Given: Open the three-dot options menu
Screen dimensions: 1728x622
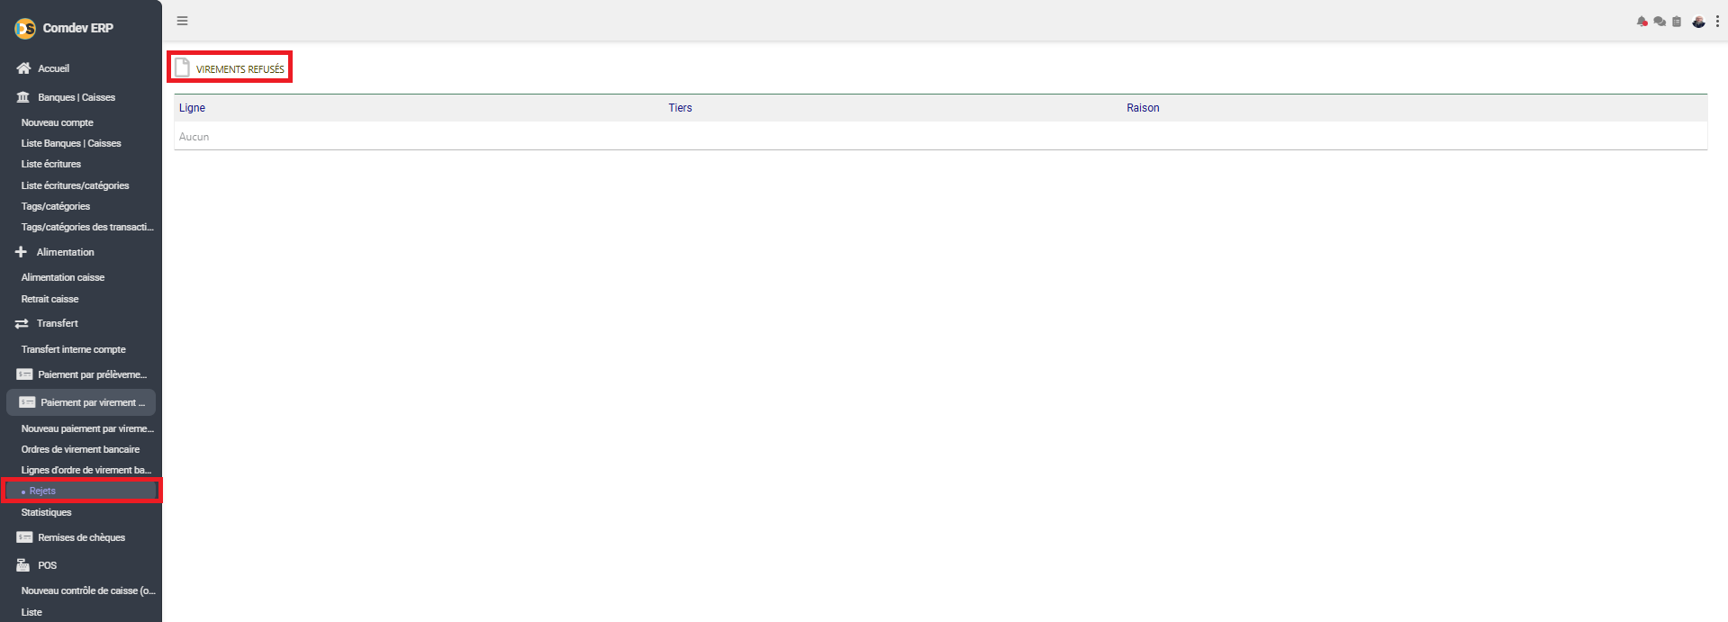Looking at the screenshot, I should click(1717, 22).
